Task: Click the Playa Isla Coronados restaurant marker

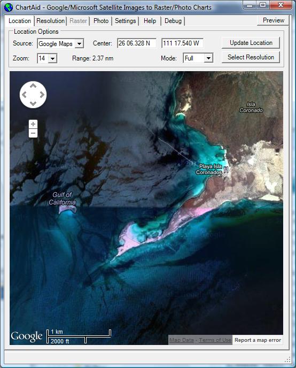Action: tap(226, 170)
